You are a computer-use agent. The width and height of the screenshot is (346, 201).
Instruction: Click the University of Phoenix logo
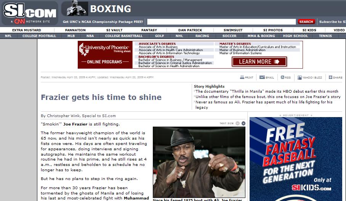(105, 49)
